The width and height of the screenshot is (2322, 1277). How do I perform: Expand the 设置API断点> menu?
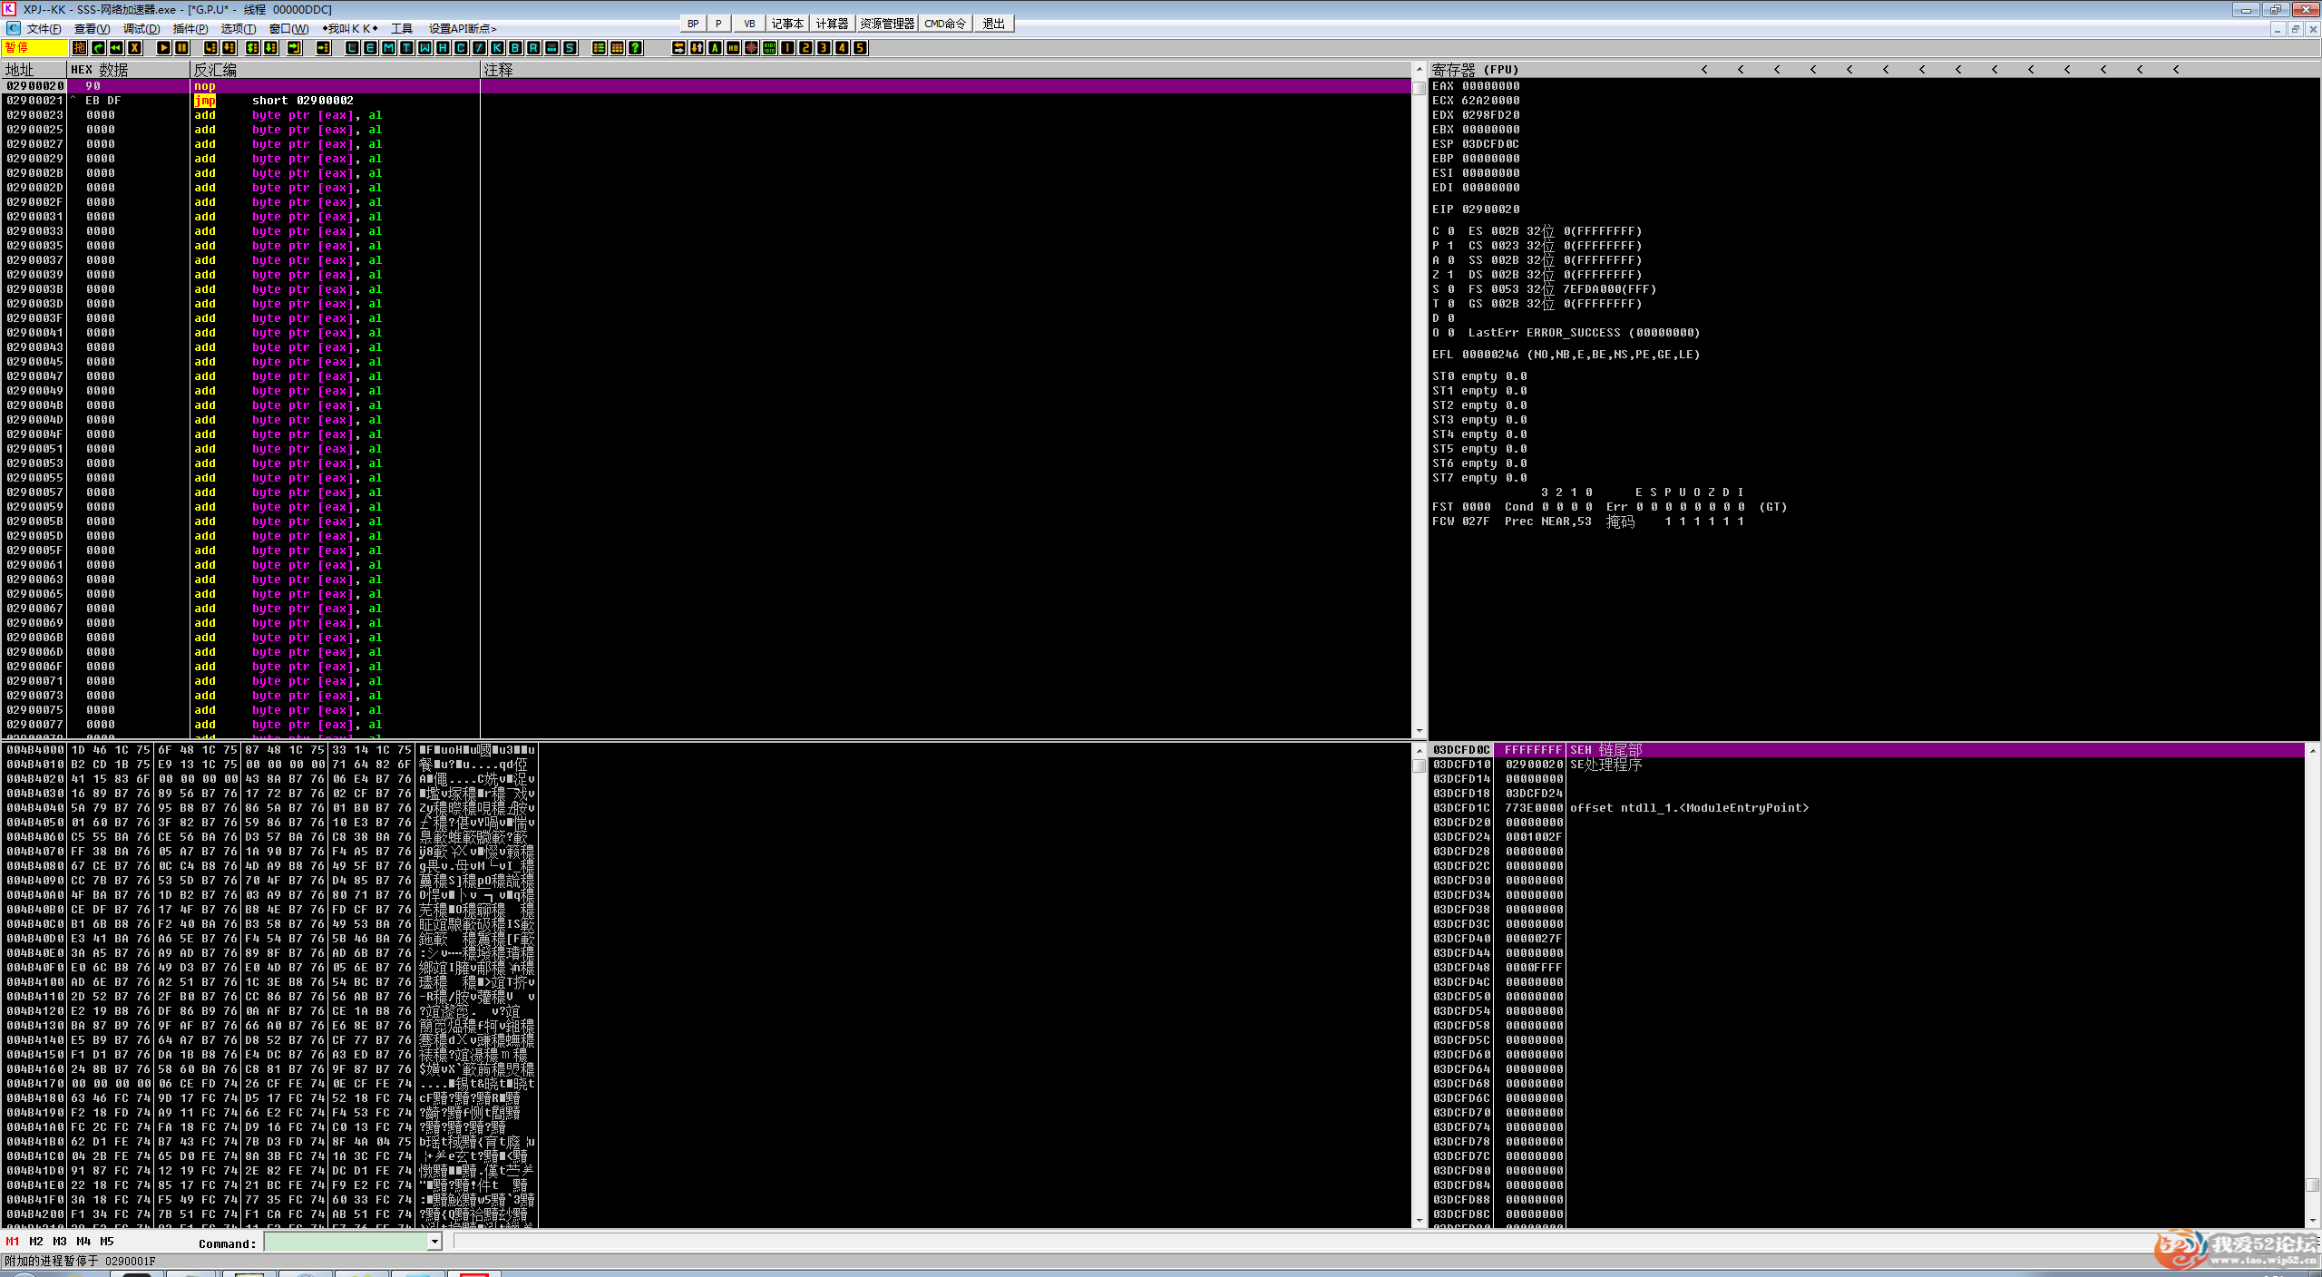463,28
